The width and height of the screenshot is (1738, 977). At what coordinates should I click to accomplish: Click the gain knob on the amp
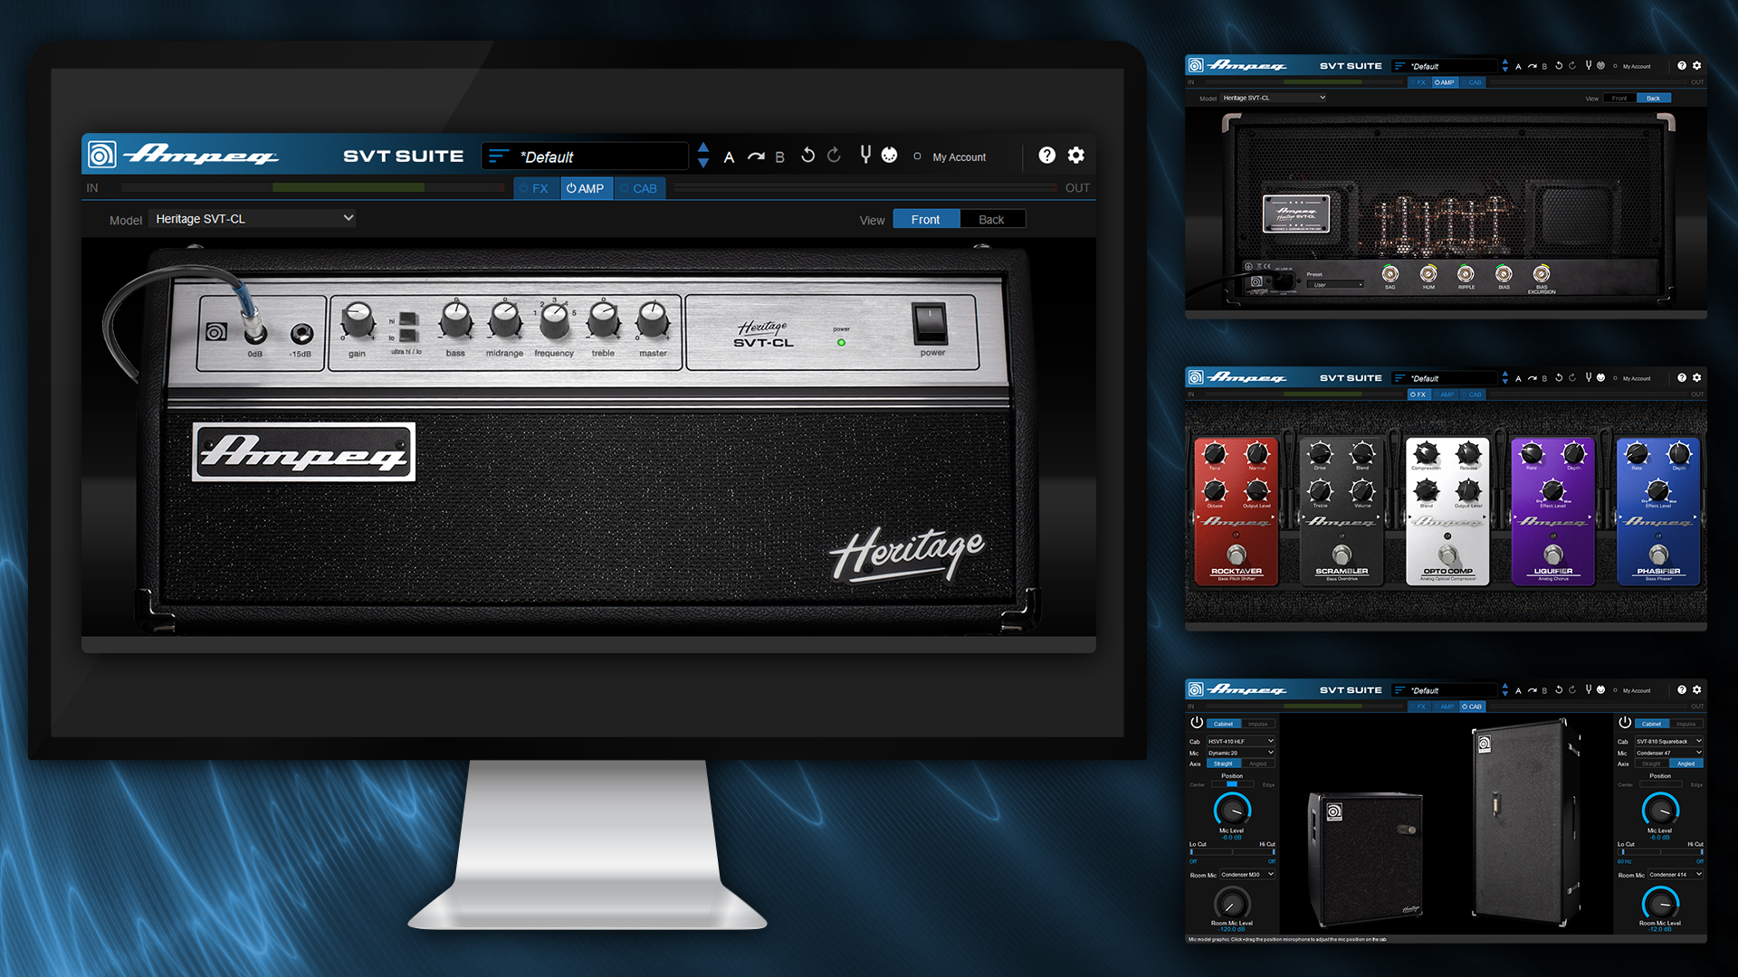click(358, 321)
